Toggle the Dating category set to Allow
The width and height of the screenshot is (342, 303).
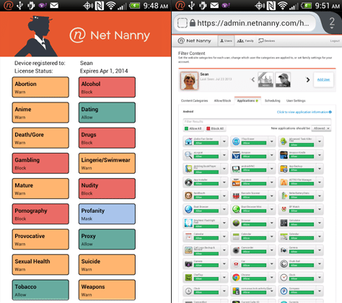coord(107,113)
